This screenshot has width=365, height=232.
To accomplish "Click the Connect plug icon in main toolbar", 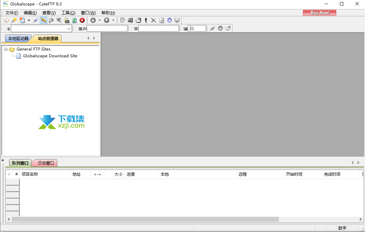I will coord(36,20).
